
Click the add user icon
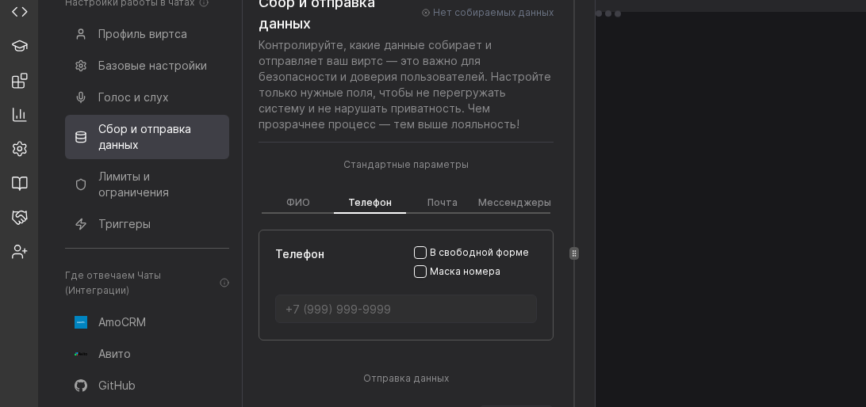[20, 252]
